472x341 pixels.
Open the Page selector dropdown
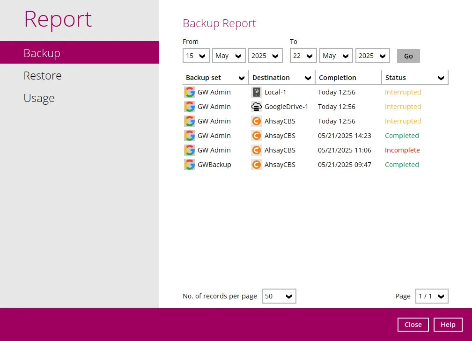tap(441, 296)
